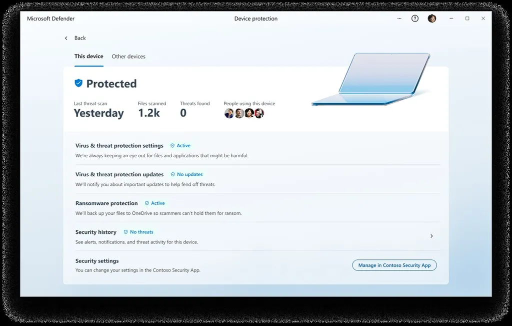Viewport: 512px width, 326px height.
Task: Click the Device protection window title
Action: click(x=256, y=19)
